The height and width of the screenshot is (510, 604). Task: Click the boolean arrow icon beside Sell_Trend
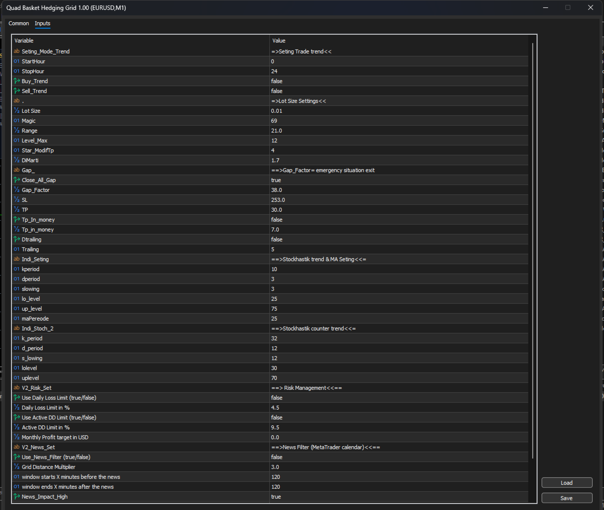tap(17, 91)
